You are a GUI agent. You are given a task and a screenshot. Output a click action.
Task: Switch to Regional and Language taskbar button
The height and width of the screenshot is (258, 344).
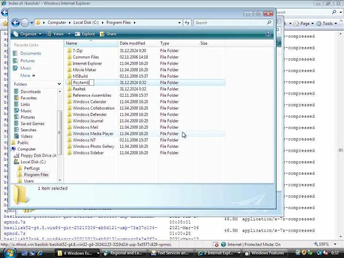(124, 253)
